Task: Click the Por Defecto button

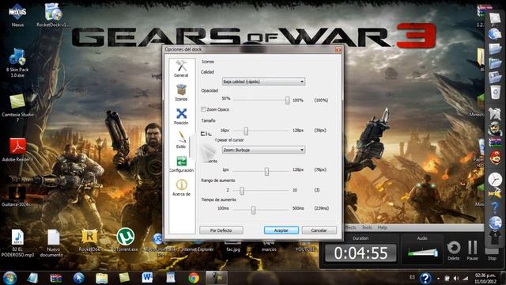Action: [221, 230]
